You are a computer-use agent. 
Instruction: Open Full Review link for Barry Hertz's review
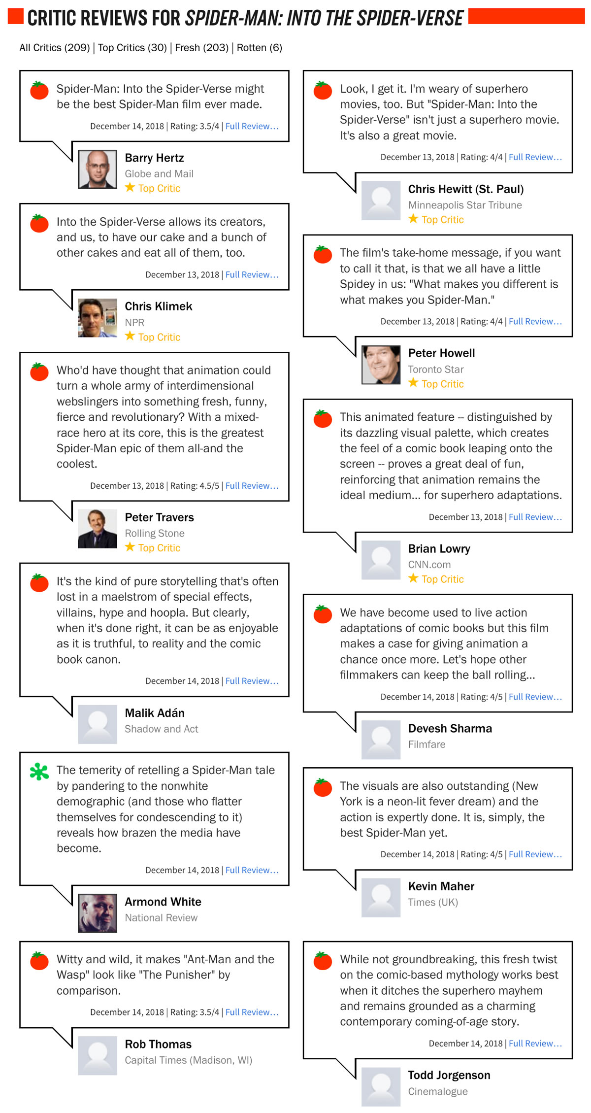click(252, 126)
